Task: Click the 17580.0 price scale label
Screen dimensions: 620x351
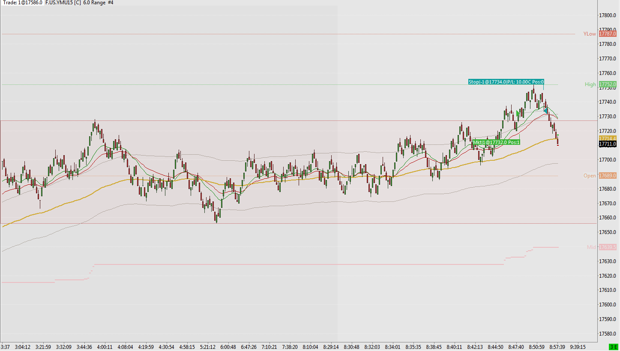Action: pos(608,334)
